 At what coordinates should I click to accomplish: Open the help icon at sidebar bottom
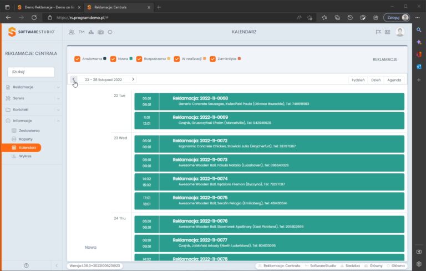26,265
